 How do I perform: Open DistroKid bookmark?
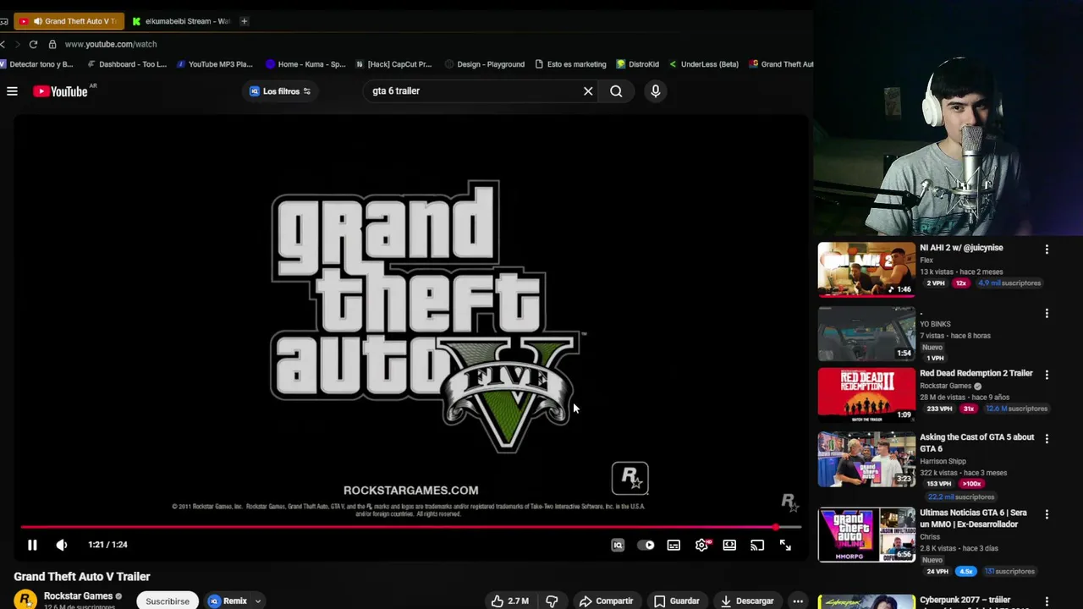638,64
